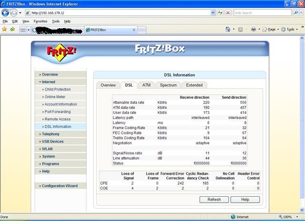Open the recent pages dropdown arrow
The height and width of the screenshot is (221, 305).
click(x=20, y=13)
